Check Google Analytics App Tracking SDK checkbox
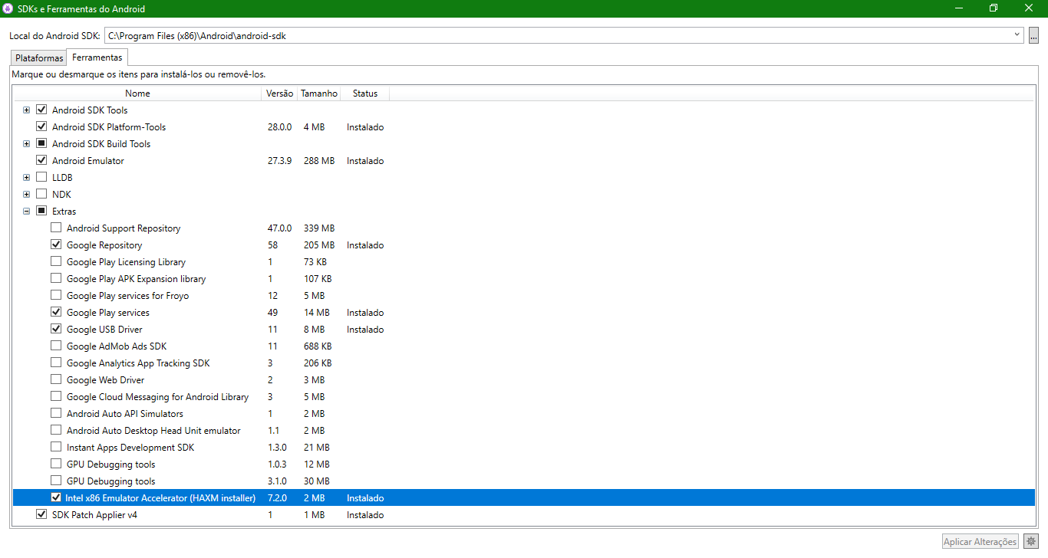This screenshot has width=1048, height=558. 56,363
